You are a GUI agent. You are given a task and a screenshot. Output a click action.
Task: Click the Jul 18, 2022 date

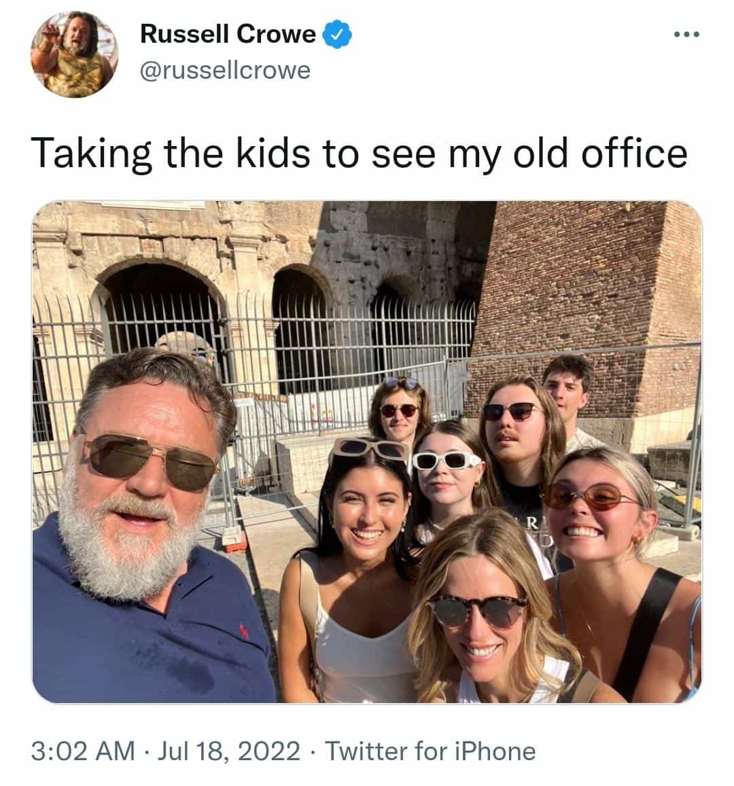(229, 751)
